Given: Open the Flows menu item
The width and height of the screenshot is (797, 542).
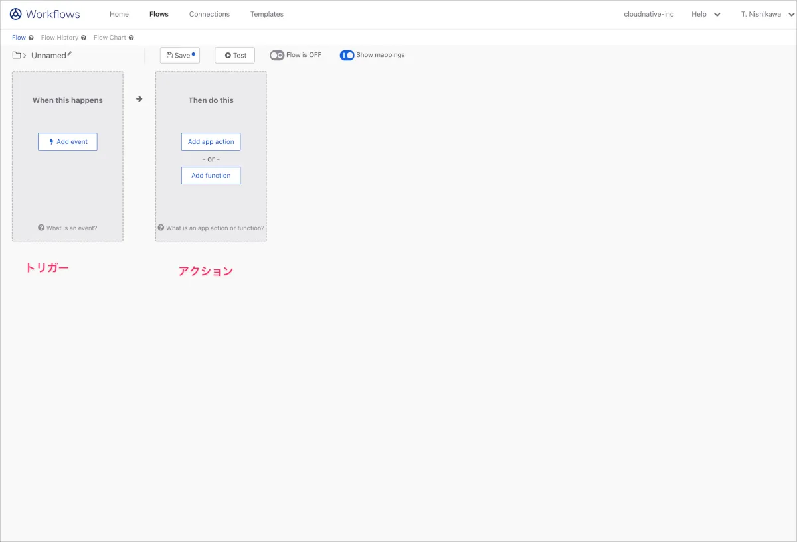Looking at the screenshot, I should (159, 14).
